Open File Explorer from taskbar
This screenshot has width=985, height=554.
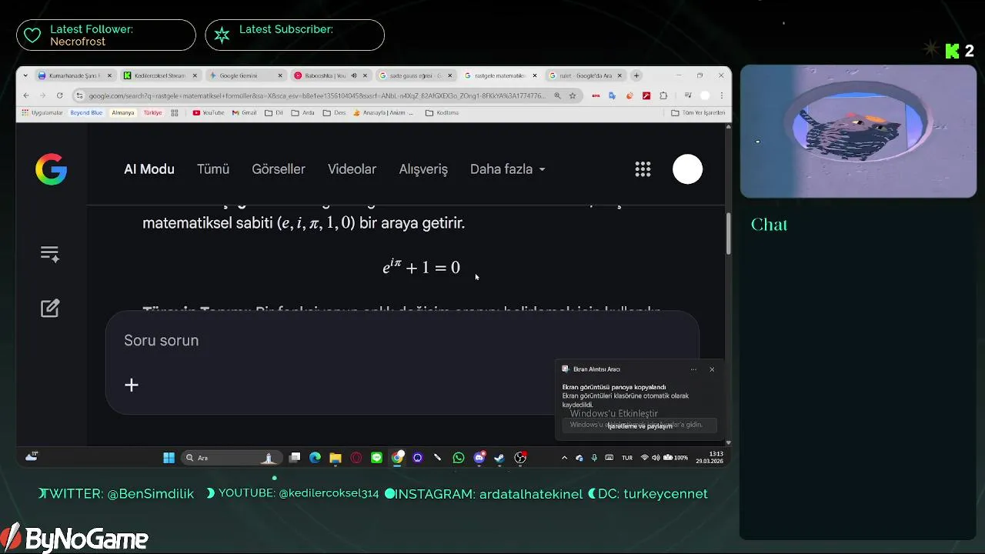[336, 458]
